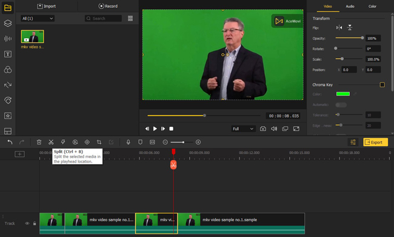
Task: Click the microphone voice-over icon
Action: tap(128, 142)
